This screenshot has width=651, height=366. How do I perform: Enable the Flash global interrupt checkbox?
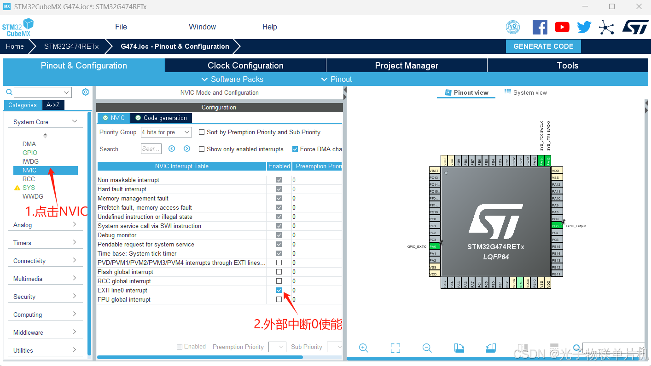point(279,272)
